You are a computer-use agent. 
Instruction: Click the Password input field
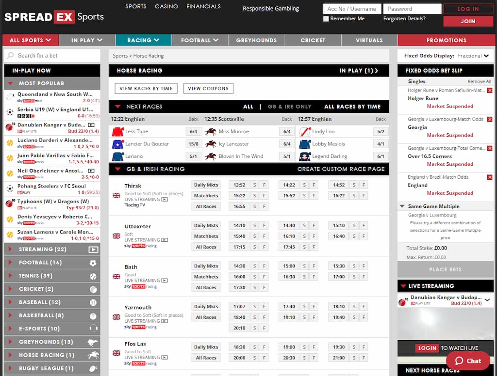pyautogui.click(x=412, y=9)
